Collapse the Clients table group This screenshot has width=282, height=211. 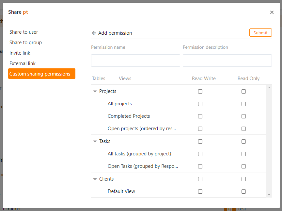click(95, 179)
